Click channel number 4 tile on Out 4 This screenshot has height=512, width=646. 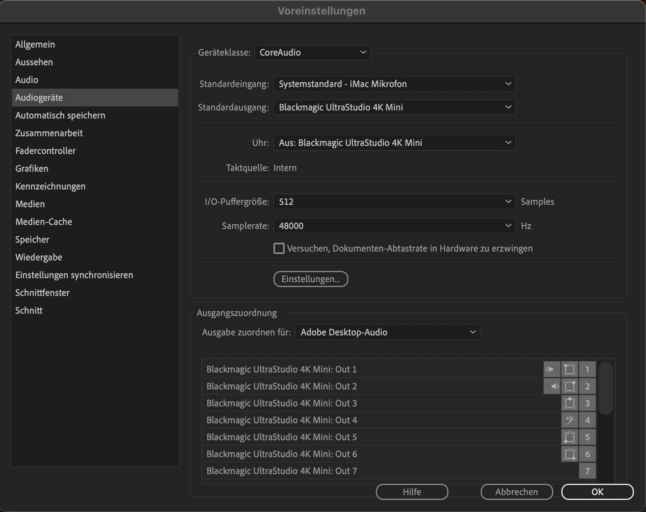click(588, 420)
